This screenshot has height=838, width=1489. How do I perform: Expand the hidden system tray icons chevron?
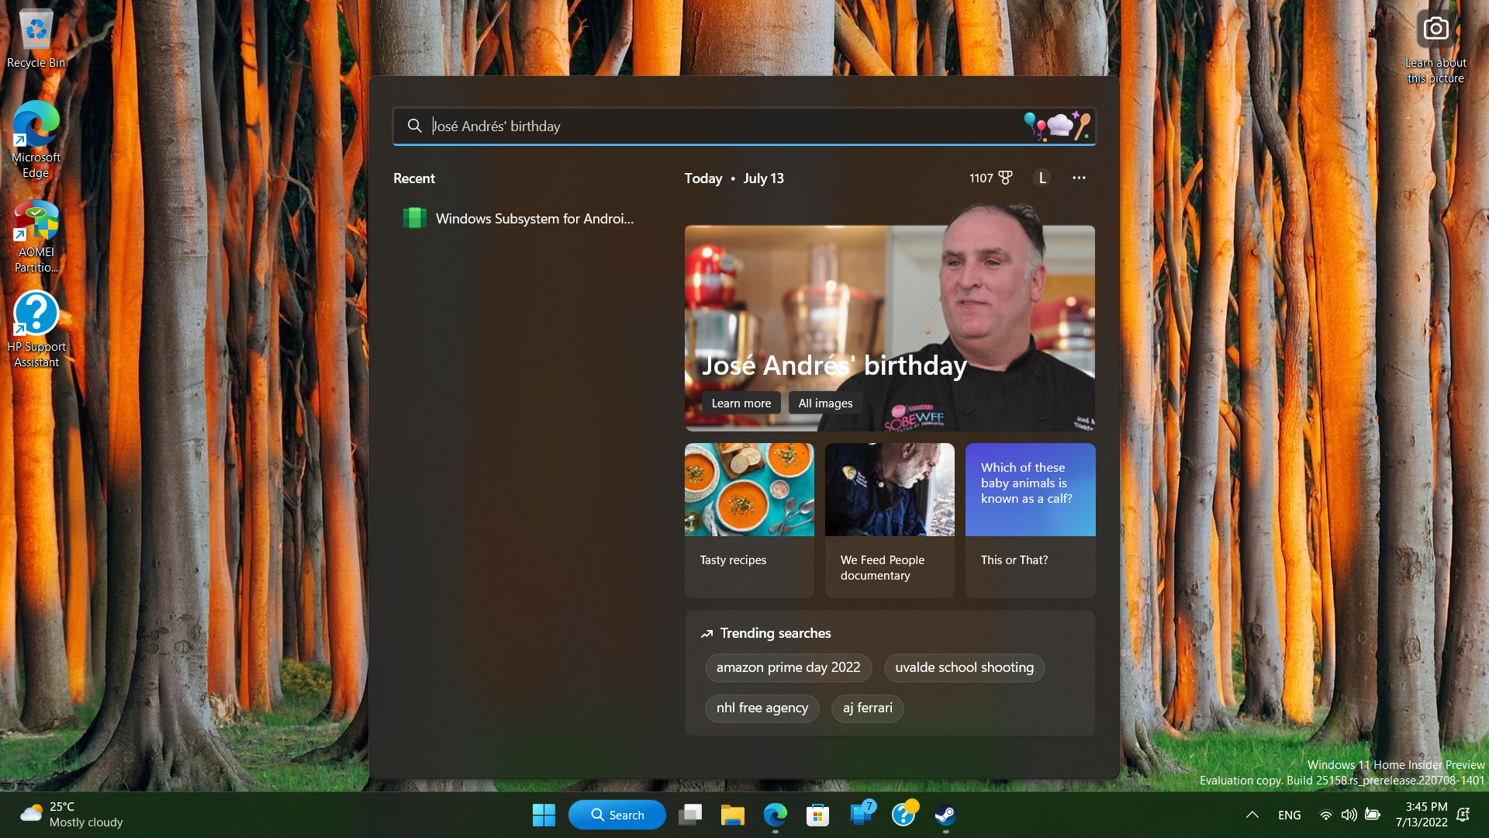(1252, 815)
